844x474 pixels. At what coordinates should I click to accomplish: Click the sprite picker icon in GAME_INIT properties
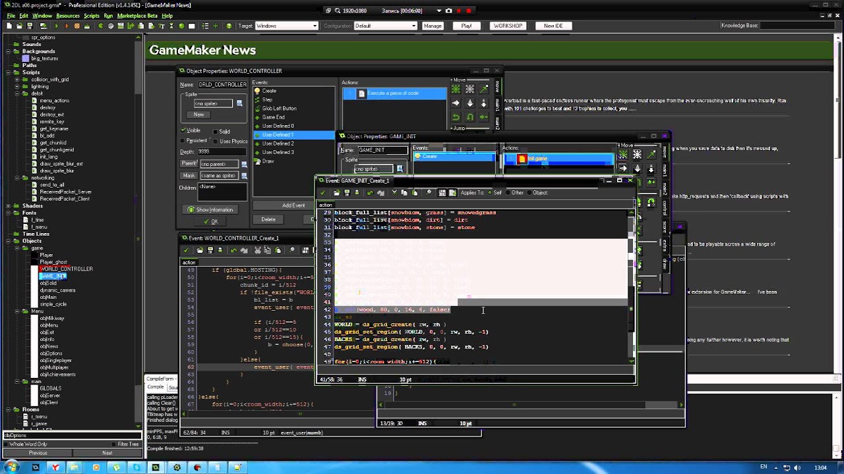click(x=400, y=169)
